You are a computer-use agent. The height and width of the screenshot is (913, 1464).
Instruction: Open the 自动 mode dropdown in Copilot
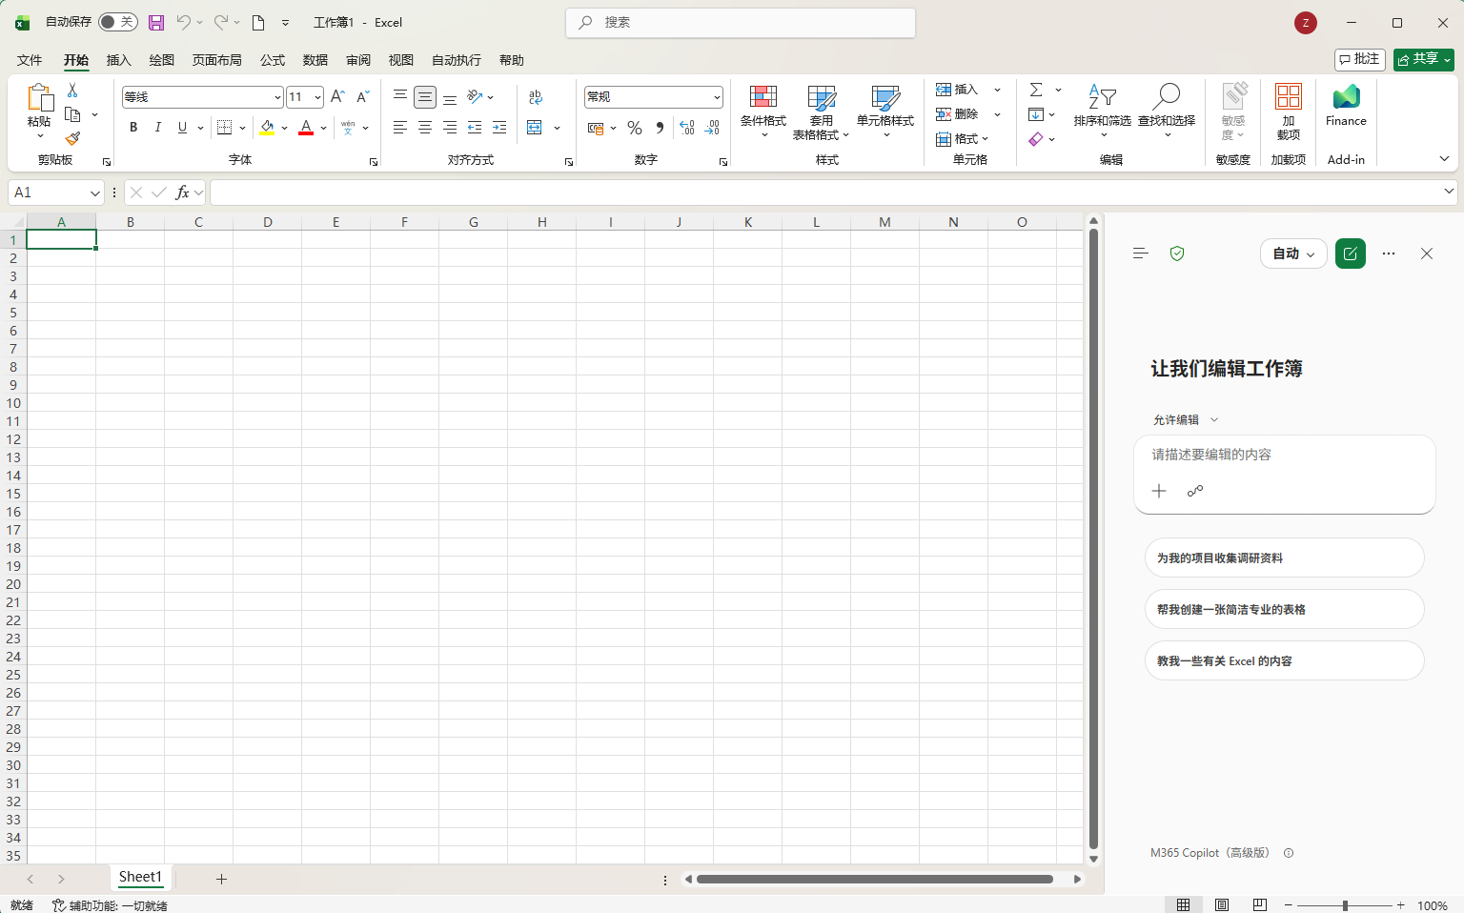click(x=1293, y=254)
